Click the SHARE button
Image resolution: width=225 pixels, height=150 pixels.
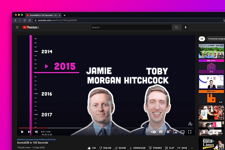120,148
